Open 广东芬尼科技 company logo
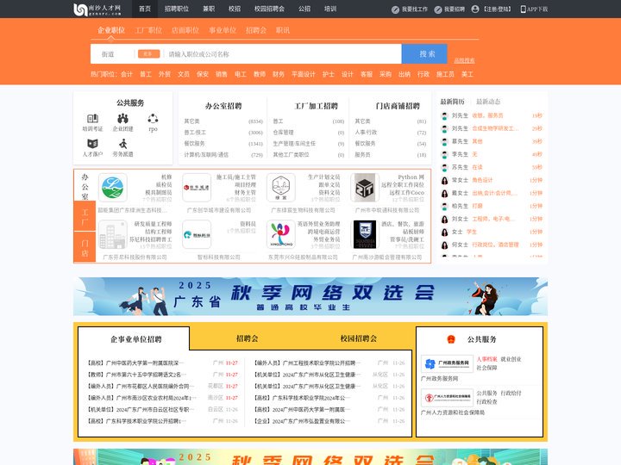Viewport: 621px width, 465px height. coord(112,234)
